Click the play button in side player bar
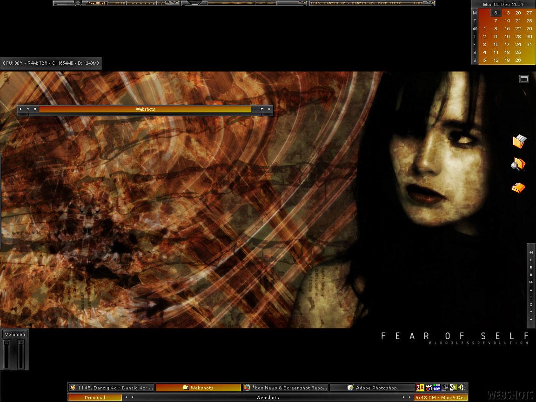Image resolution: width=536 pixels, height=402 pixels. coord(531,260)
